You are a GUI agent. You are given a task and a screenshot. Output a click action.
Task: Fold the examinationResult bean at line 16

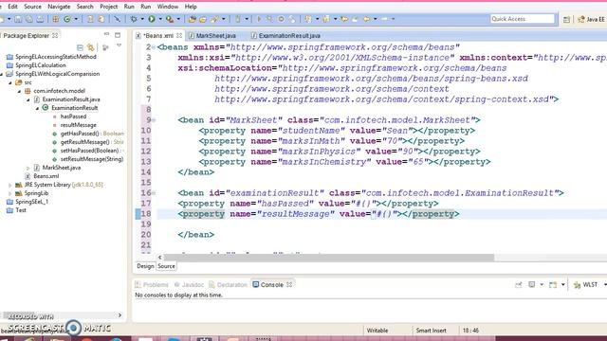coord(154,193)
